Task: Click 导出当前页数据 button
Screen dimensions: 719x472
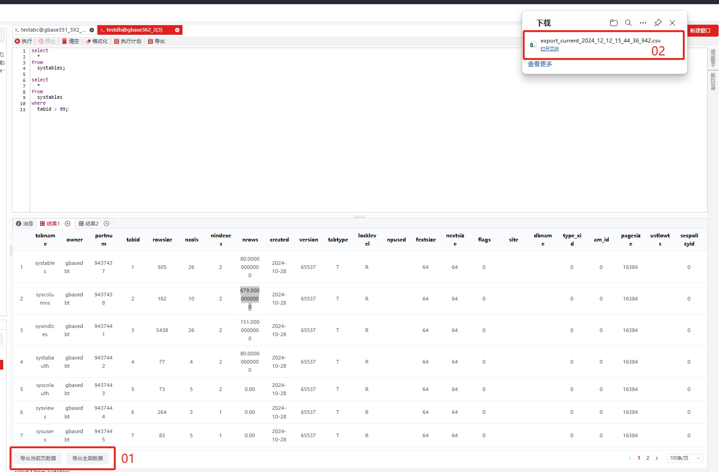Action: [x=38, y=458]
